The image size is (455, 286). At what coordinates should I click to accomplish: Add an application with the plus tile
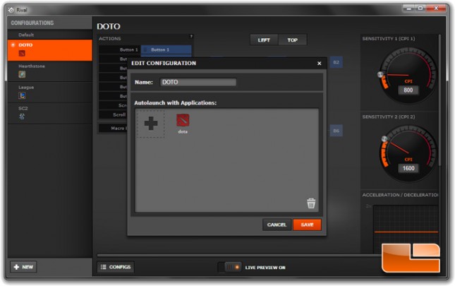click(x=150, y=124)
